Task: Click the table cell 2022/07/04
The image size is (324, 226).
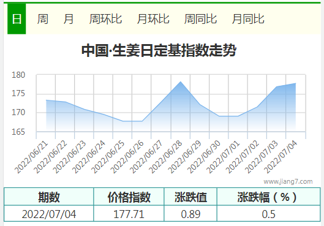Action: coord(49,214)
